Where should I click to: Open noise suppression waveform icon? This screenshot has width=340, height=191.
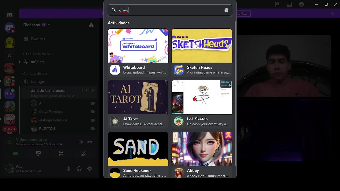[x=80, y=142]
